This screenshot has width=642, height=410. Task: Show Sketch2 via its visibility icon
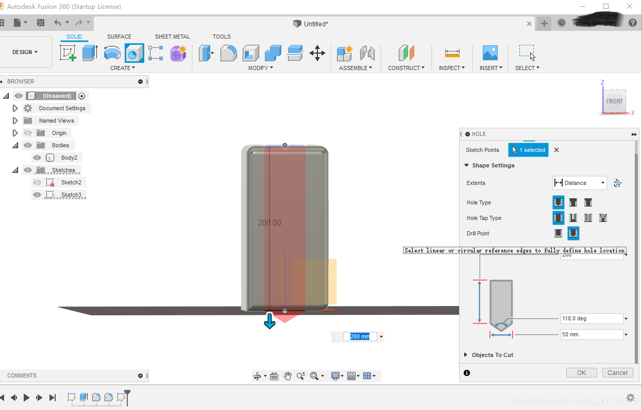coord(37,182)
